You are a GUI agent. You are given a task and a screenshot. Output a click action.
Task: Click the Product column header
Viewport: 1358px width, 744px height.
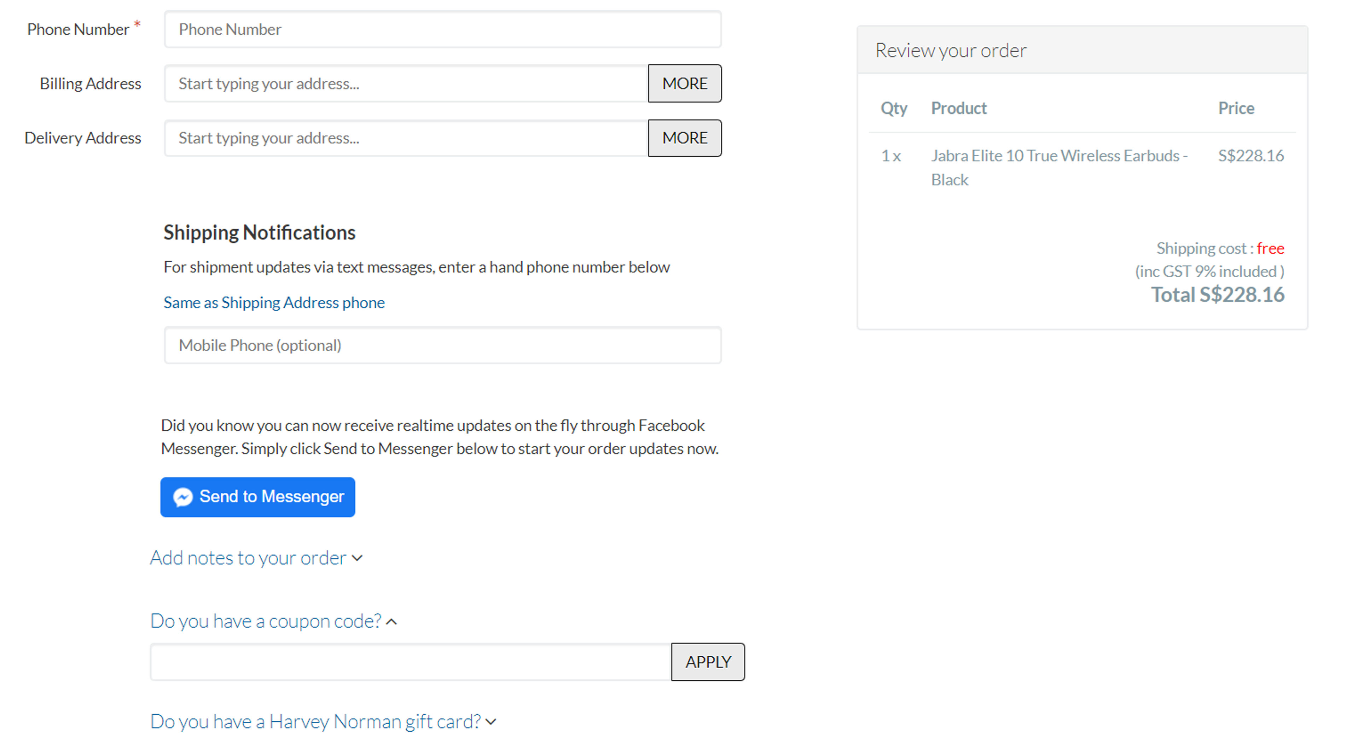point(958,108)
